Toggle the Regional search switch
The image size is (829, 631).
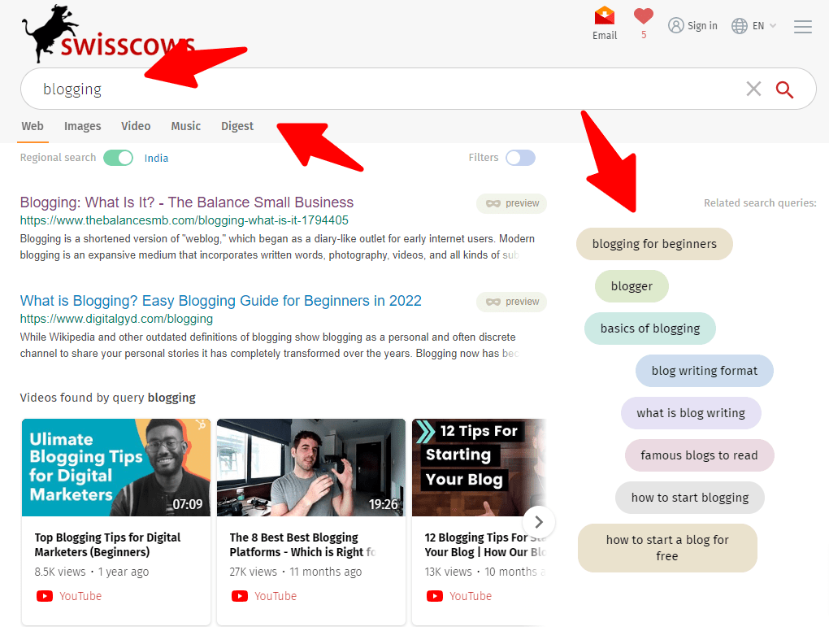pyautogui.click(x=118, y=158)
